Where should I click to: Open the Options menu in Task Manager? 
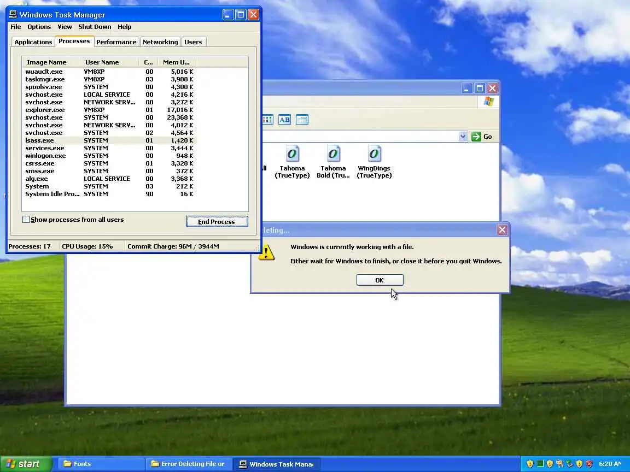[39, 27]
